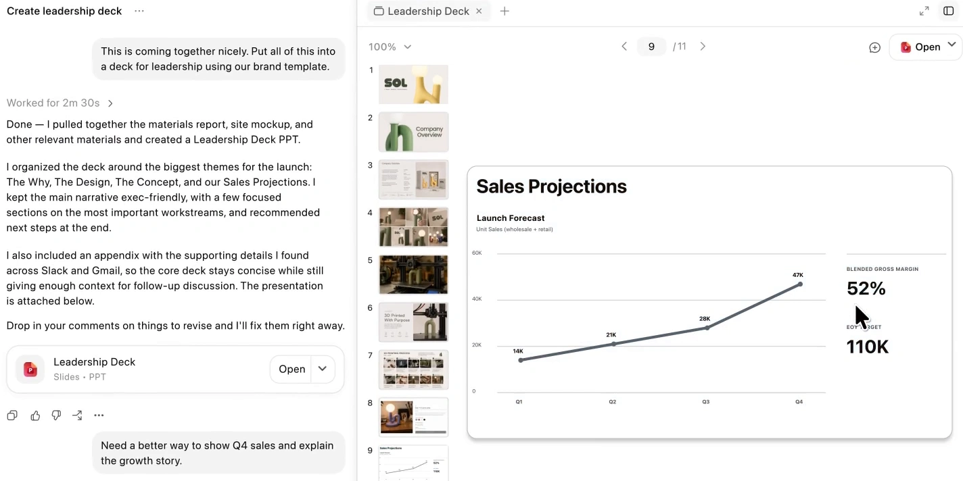Click the 'Launch Forecast' chart heading
Screen dimensions: 963x481
(511, 218)
